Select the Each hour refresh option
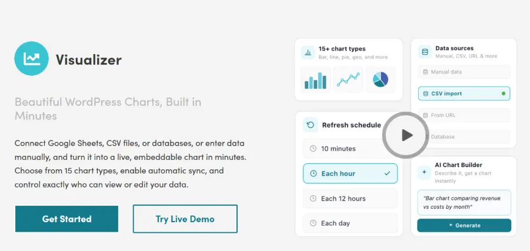 coord(350,173)
